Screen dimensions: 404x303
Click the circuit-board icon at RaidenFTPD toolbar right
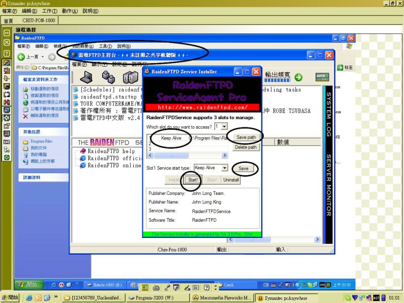tap(322, 77)
